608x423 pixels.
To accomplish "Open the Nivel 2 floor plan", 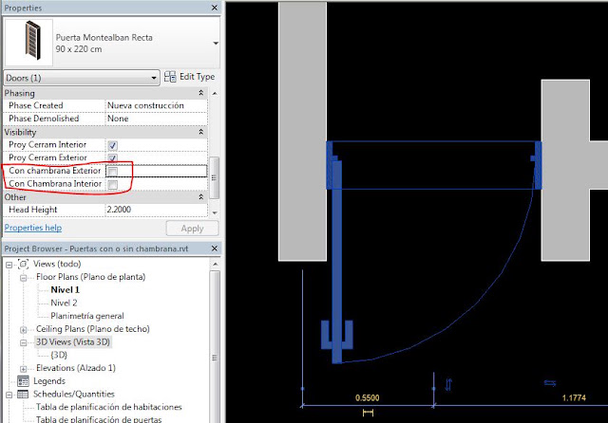I will [x=64, y=303].
